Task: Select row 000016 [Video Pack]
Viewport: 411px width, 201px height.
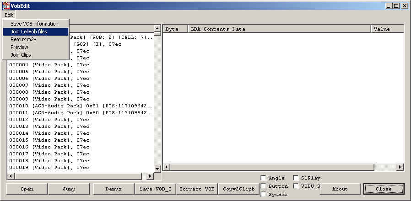Action: click(x=80, y=147)
